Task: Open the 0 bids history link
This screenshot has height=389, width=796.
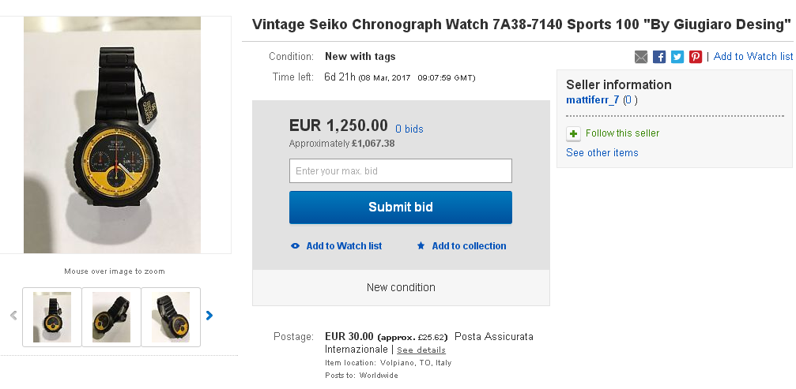Action: pyautogui.click(x=409, y=129)
